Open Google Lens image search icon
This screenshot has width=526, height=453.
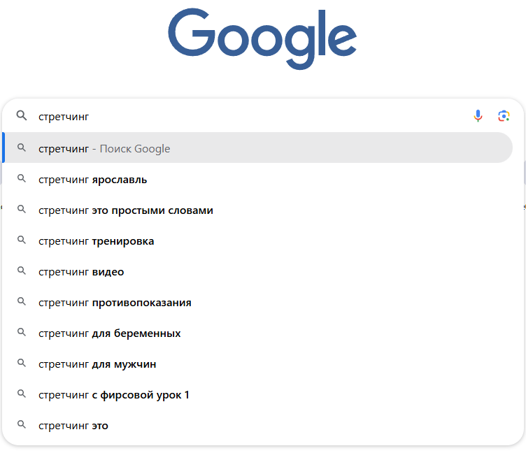504,116
